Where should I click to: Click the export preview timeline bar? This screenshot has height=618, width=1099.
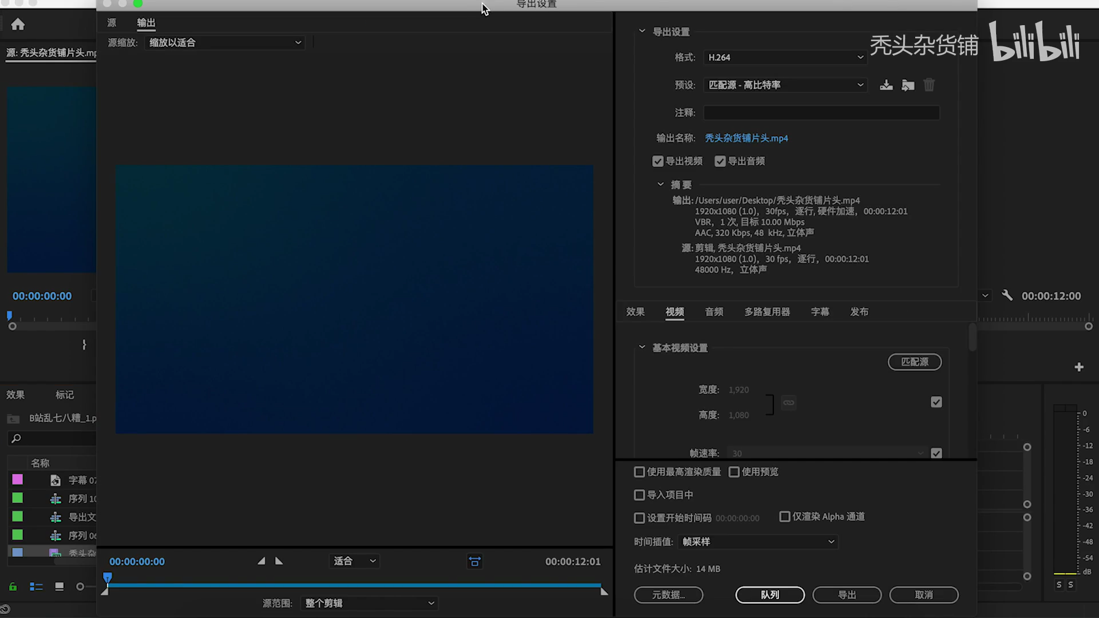point(354,585)
